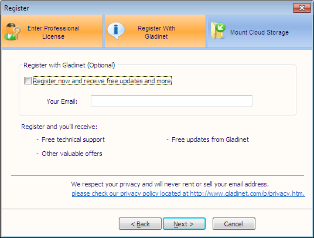The width and height of the screenshot is (314, 238).
Task: Select the Register With Gladinet step
Action: coord(155,31)
